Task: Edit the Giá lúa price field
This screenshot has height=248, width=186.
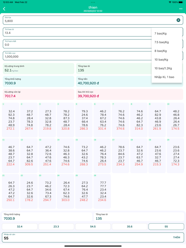Action: tap(93, 20)
